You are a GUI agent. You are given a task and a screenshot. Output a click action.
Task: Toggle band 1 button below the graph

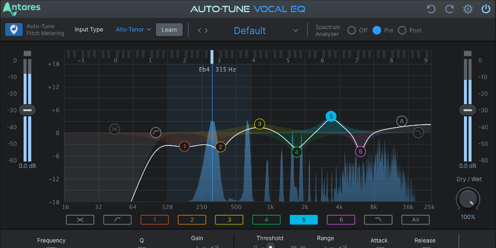click(155, 219)
